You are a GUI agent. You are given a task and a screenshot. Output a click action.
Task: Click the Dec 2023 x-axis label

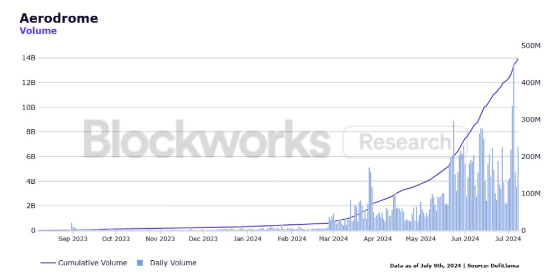203,239
